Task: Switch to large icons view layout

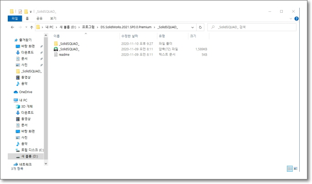Action: (x=296, y=169)
